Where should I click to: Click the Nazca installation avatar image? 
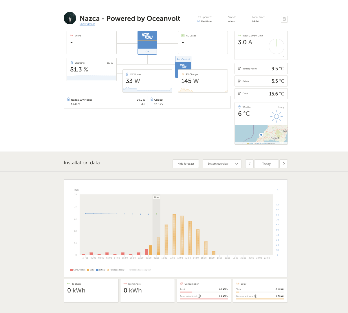pos(70,18)
